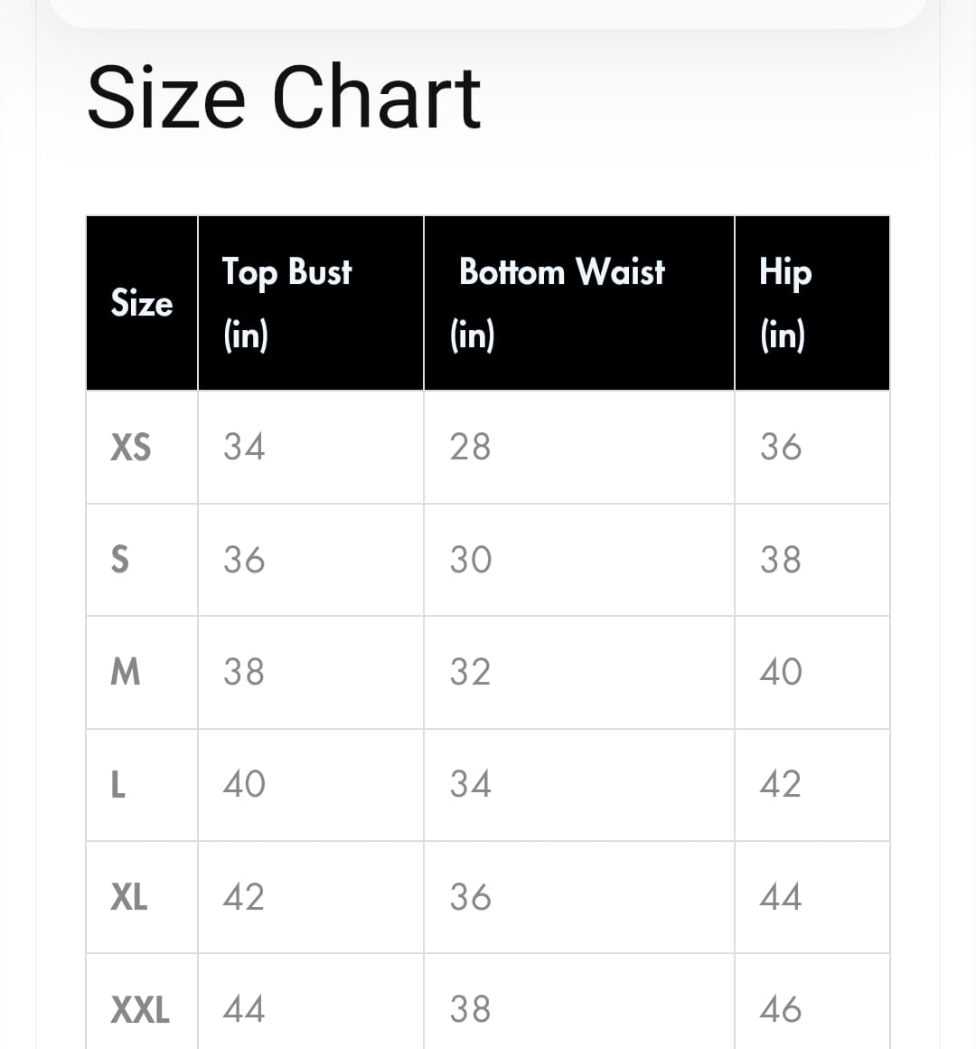
Task: Choose the M size row label
Action: point(126,672)
